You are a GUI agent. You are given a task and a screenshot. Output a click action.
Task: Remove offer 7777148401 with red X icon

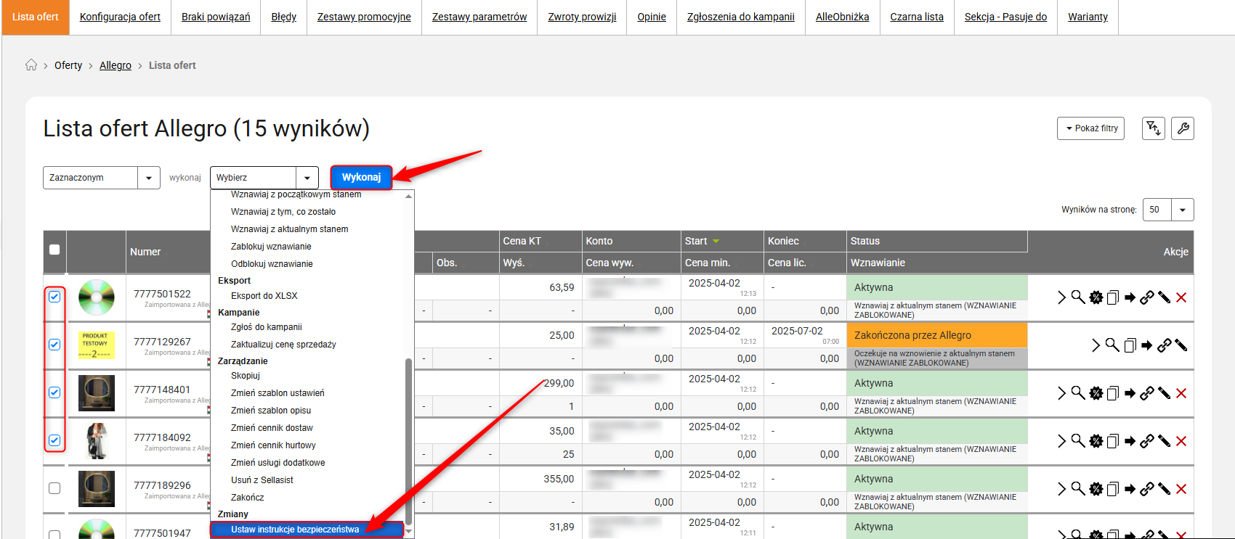click(x=1181, y=393)
